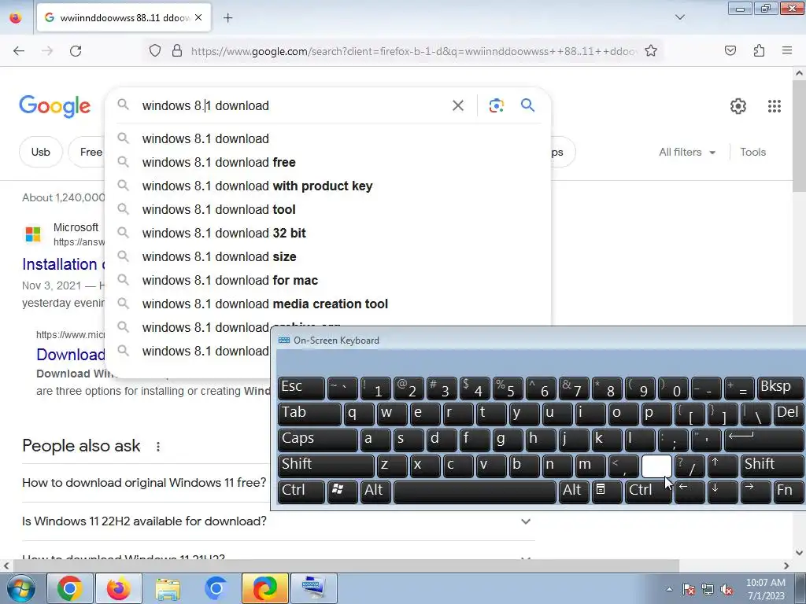The height and width of the screenshot is (604, 806).
Task: Open the All filters dropdown
Action: point(687,152)
